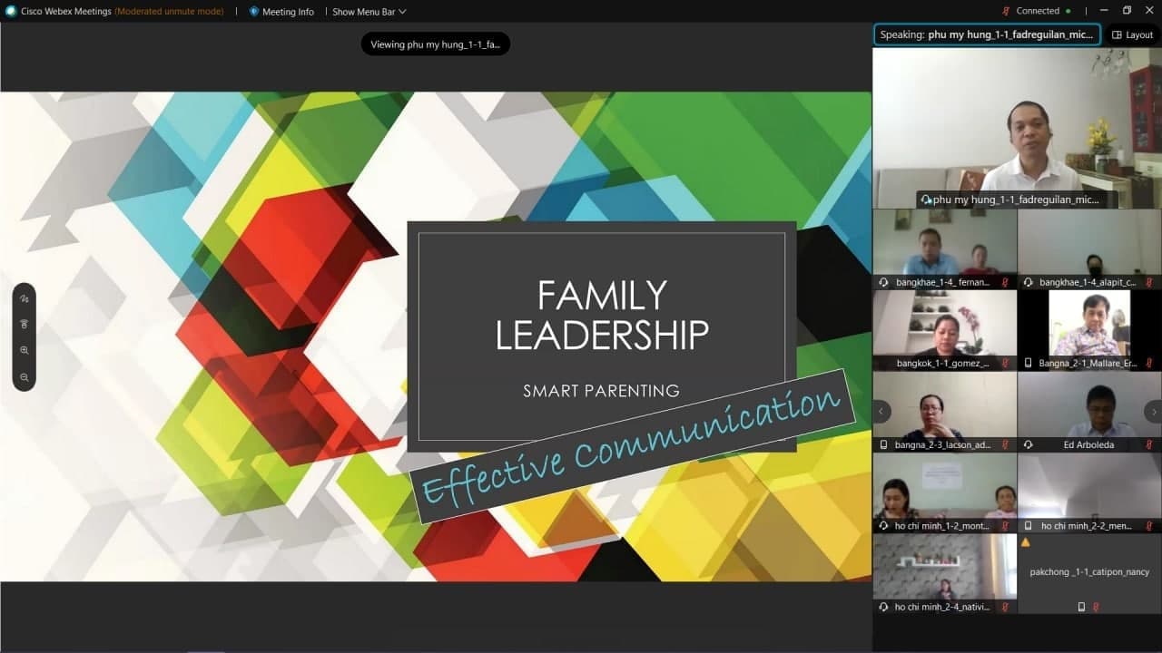Click muted mic icon on ho chi minh_2-4_nativi tile

(1005, 607)
